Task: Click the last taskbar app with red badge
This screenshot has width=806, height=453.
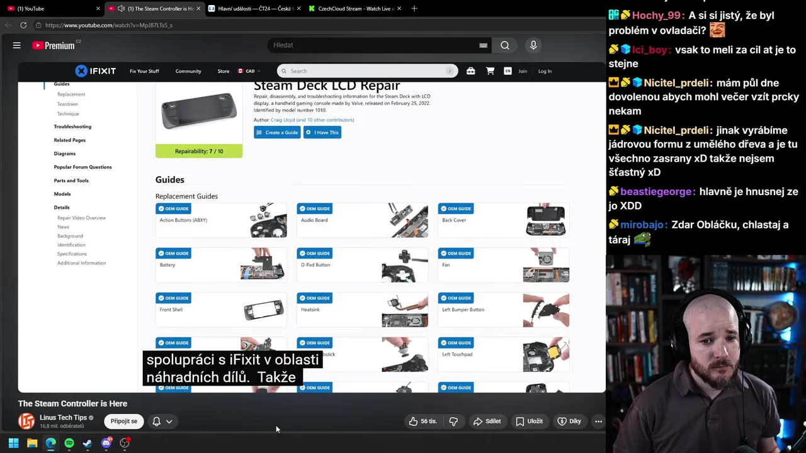Action: point(125,443)
